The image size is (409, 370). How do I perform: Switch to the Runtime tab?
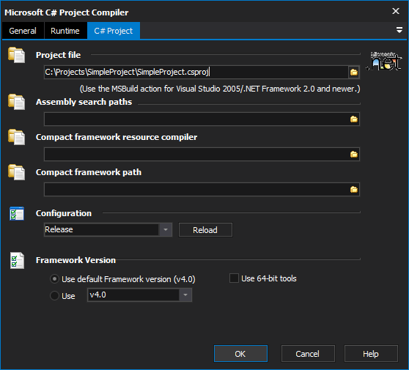point(65,31)
